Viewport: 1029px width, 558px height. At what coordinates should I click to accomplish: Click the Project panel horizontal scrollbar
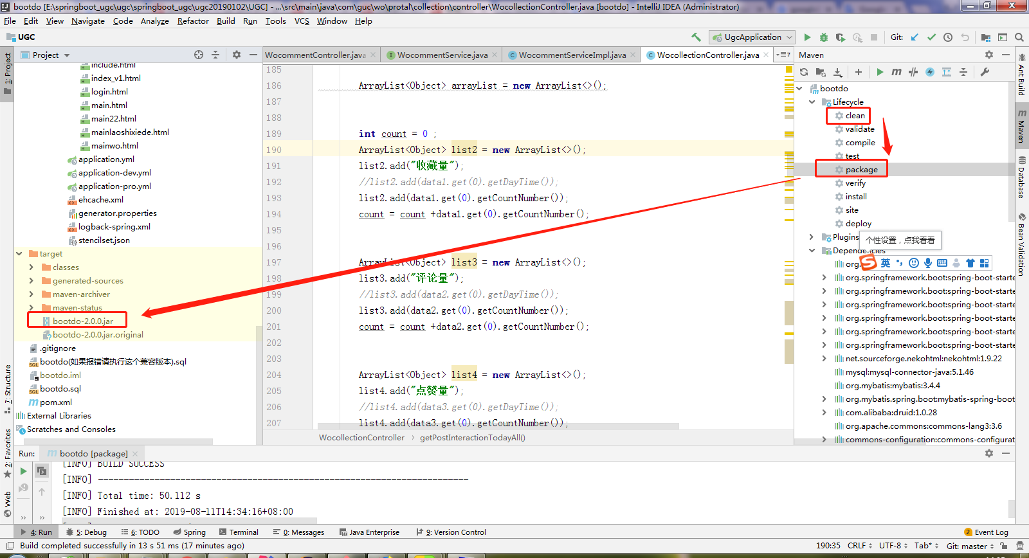[x=119, y=442]
